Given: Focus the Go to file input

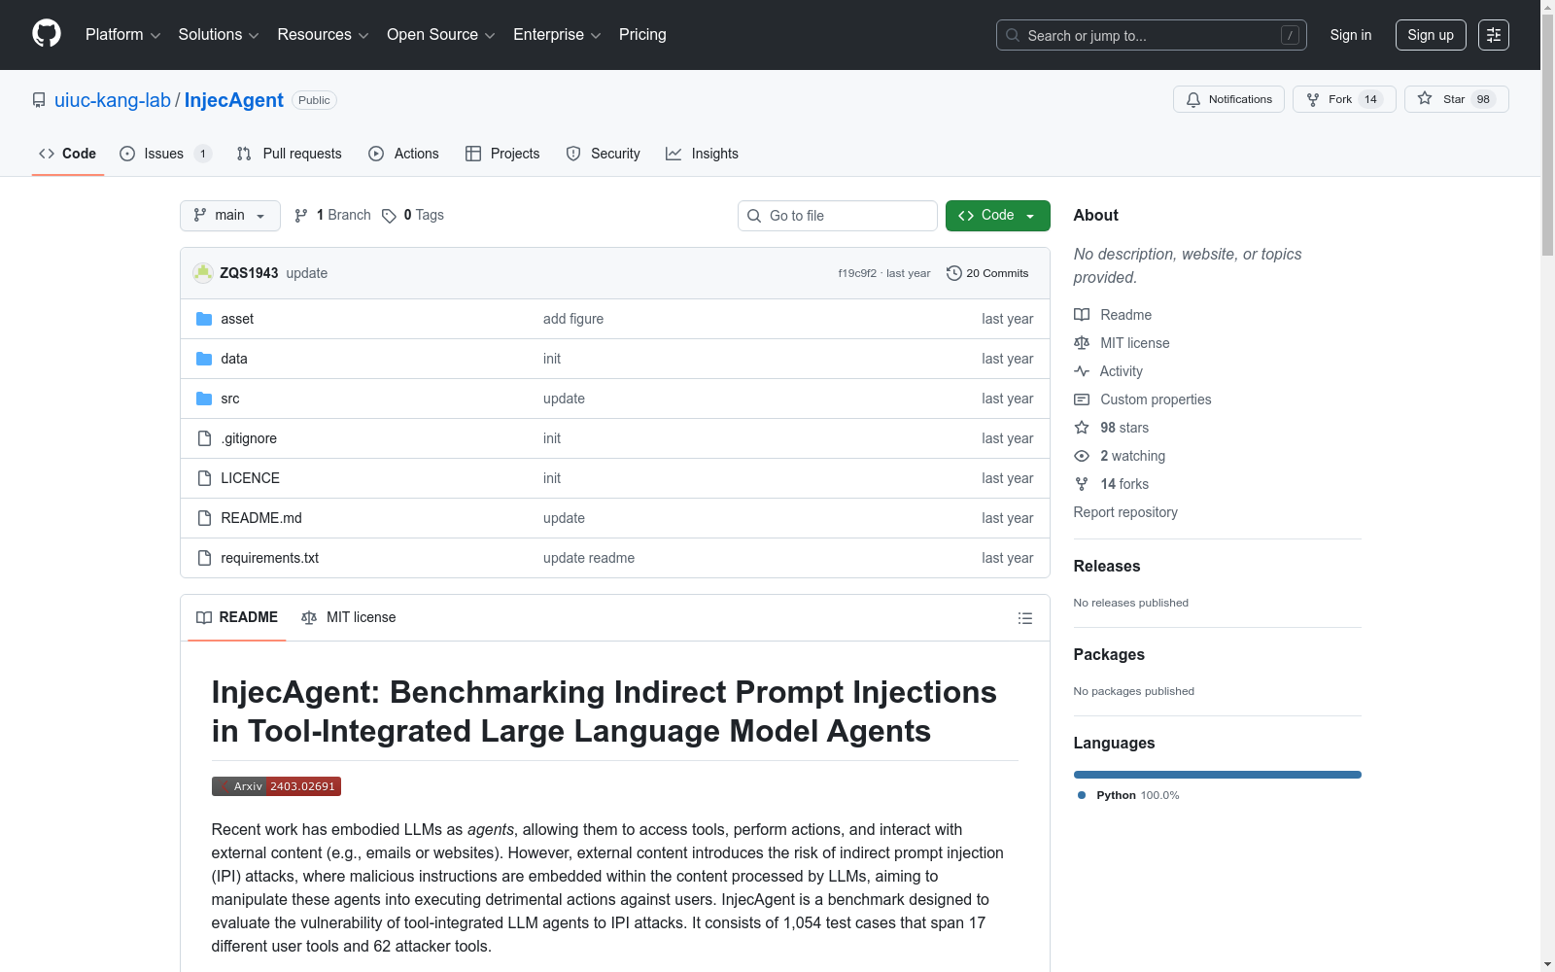Looking at the screenshot, I should pos(838,216).
